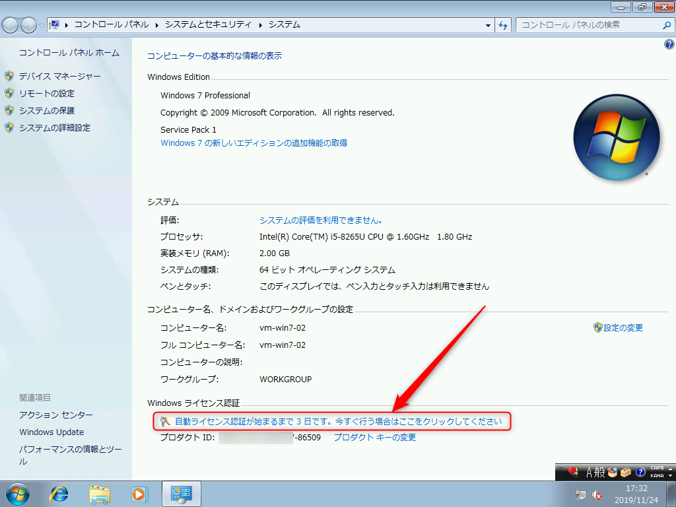Click the Service Pack 1 text

tap(188, 130)
